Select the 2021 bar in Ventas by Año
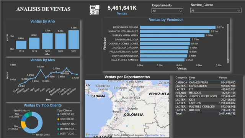The image size is (245, 138). (60, 41)
